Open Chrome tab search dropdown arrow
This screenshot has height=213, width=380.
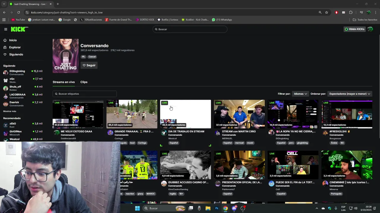click(4, 4)
